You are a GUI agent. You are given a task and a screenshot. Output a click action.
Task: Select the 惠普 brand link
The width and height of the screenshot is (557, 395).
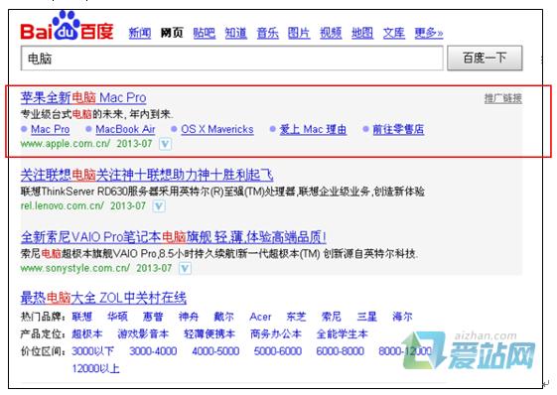(x=153, y=317)
